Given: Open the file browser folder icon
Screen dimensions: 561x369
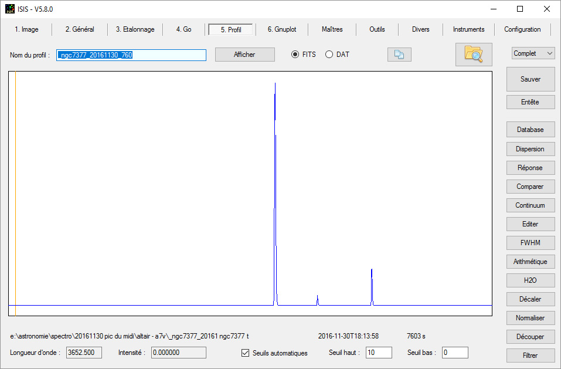Looking at the screenshot, I should pyautogui.click(x=474, y=55).
